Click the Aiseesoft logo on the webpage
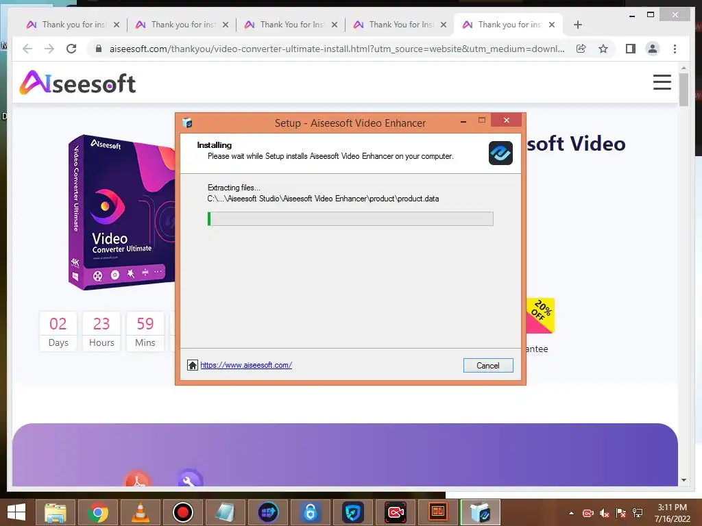Screen dimensions: 702x526 tap(77, 83)
